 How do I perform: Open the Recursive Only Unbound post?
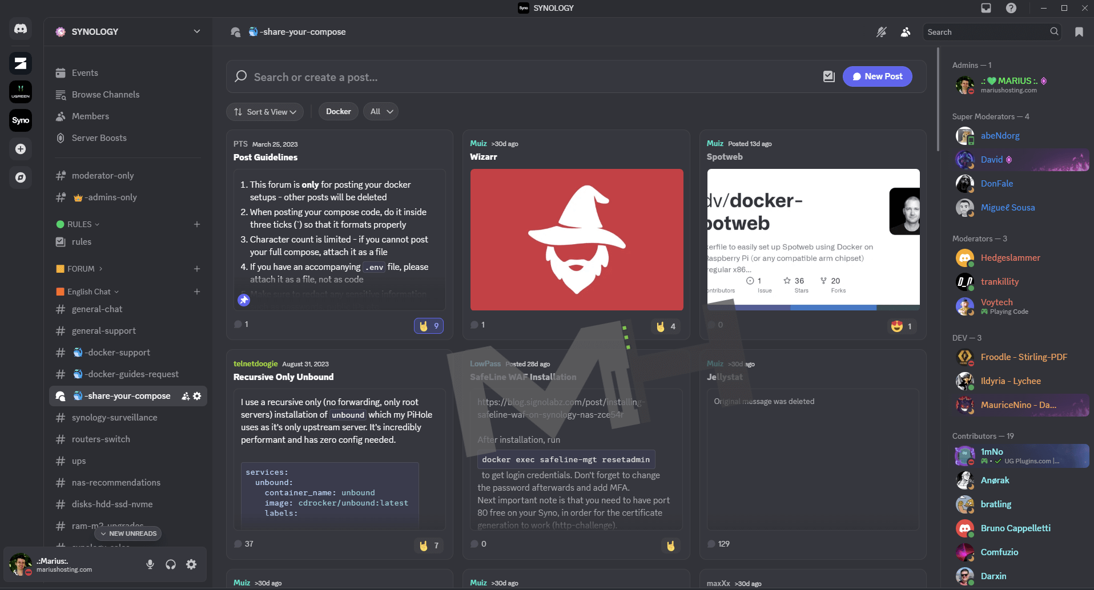[284, 377]
